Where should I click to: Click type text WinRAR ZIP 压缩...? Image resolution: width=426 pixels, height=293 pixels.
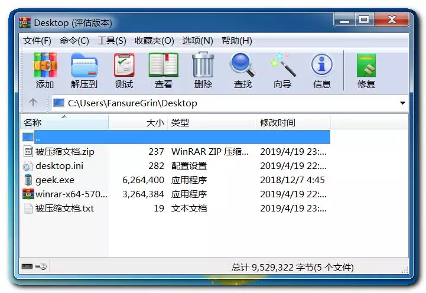210,152
